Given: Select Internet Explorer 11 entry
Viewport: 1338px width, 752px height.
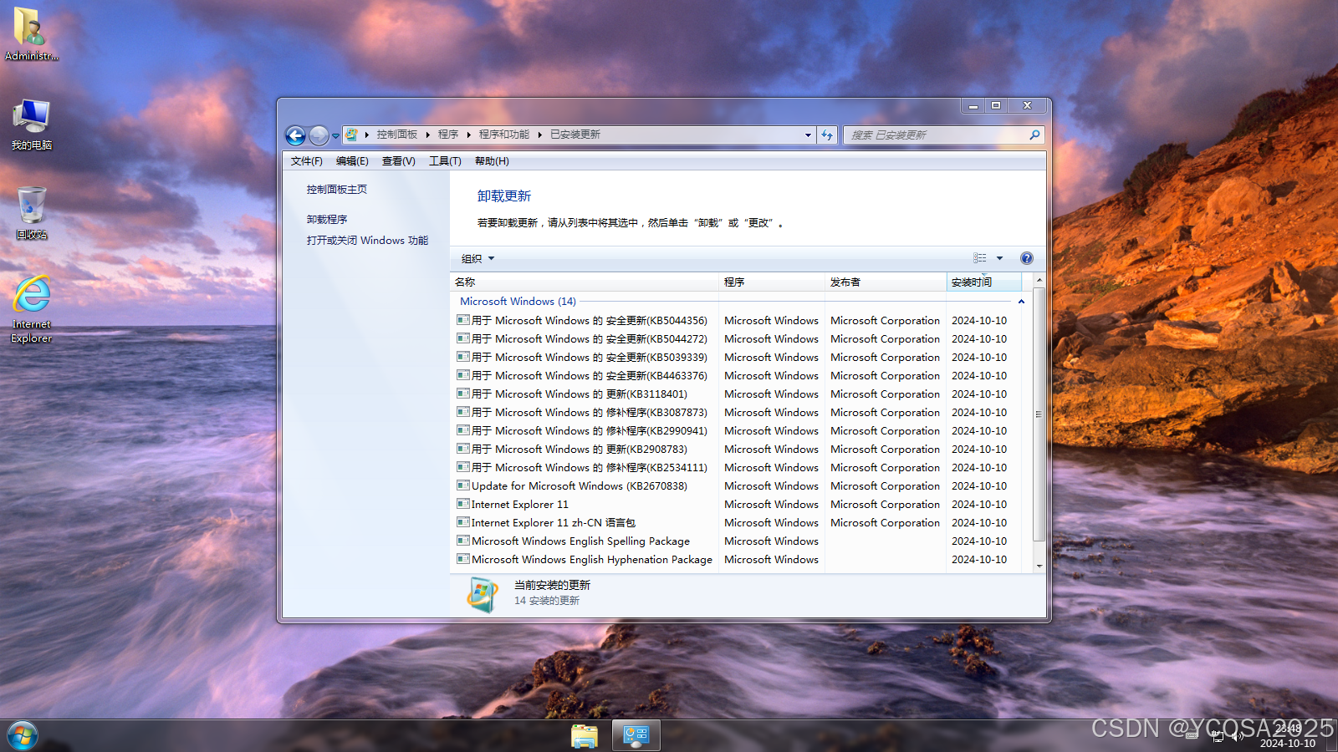Looking at the screenshot, I should (519, 505).
